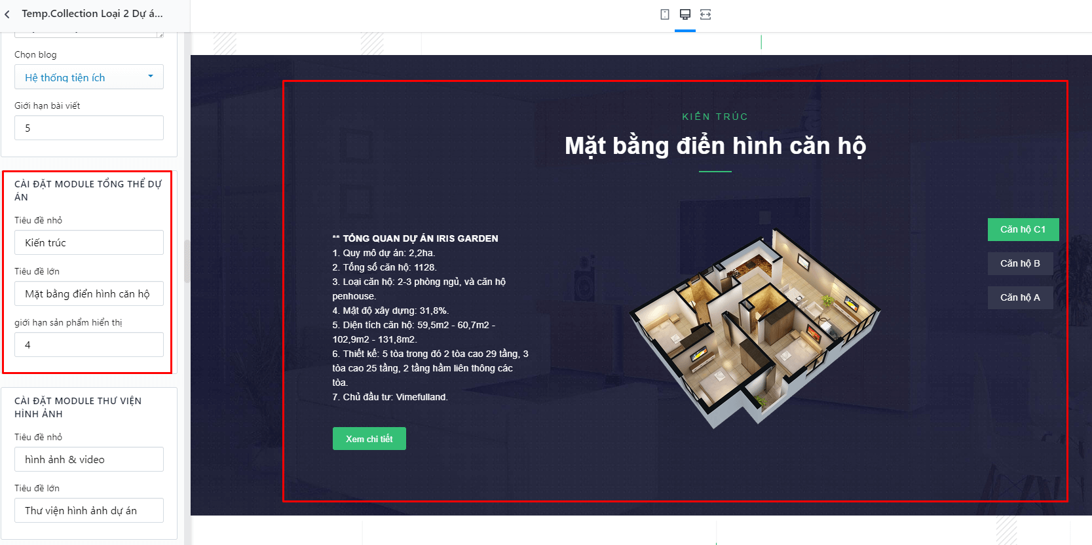Click the KIẾN TRÚC subtitle in preview
This screenshot has width=1092, height=545.
point(715,117)
